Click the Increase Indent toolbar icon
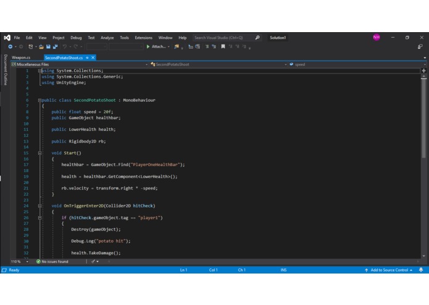This screenshot has width=429, height=305. click(x=214, y=47)
